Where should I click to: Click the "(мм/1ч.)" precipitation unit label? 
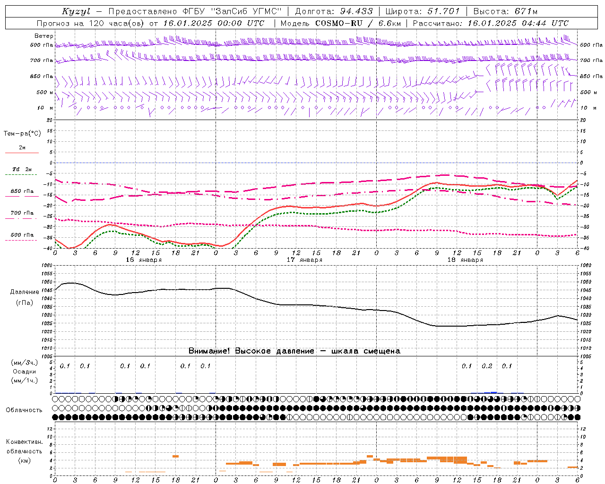pyautogui.click(x=24, y=380)
